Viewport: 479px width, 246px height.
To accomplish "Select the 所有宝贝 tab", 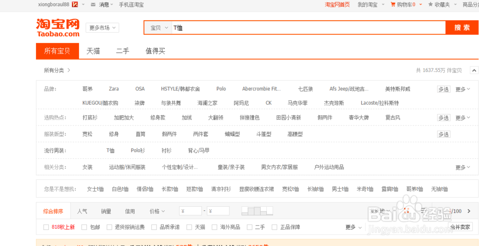I will click(x=57, y=51).
